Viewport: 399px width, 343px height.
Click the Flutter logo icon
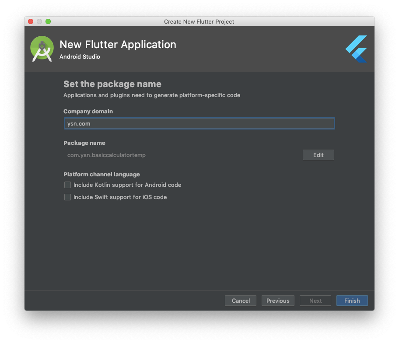[356, 49]
